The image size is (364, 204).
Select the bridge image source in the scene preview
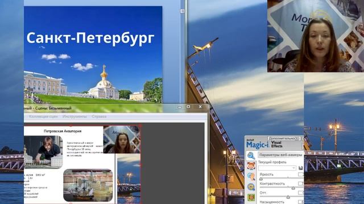[129, 179]
